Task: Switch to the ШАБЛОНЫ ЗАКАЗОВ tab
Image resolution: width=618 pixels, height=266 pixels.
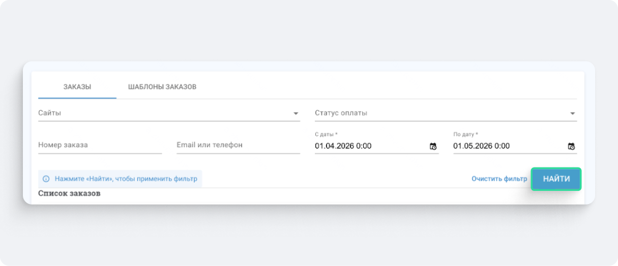Action: pyautogui.click(x=162, y=87)
